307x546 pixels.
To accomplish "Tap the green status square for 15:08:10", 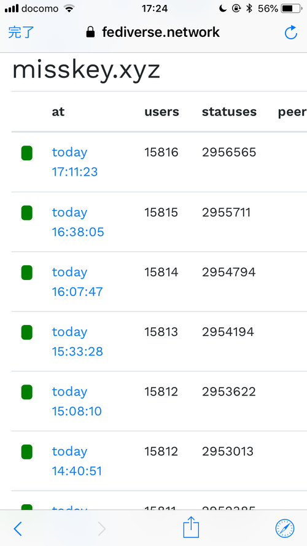I will click(27, 392).
